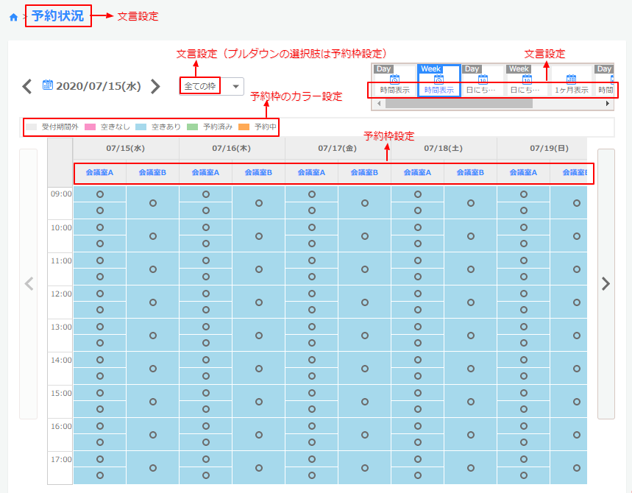The height and width of the screenshot is (493, 632).
Task: Select the Day 時間表示 view
Action: click(x=394, y=81)
